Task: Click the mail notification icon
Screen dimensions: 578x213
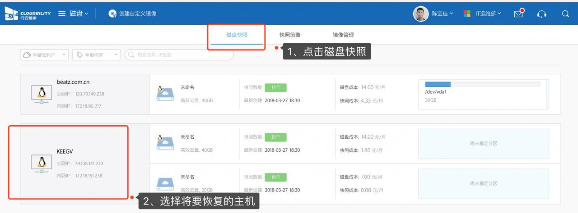Action: 519,14
